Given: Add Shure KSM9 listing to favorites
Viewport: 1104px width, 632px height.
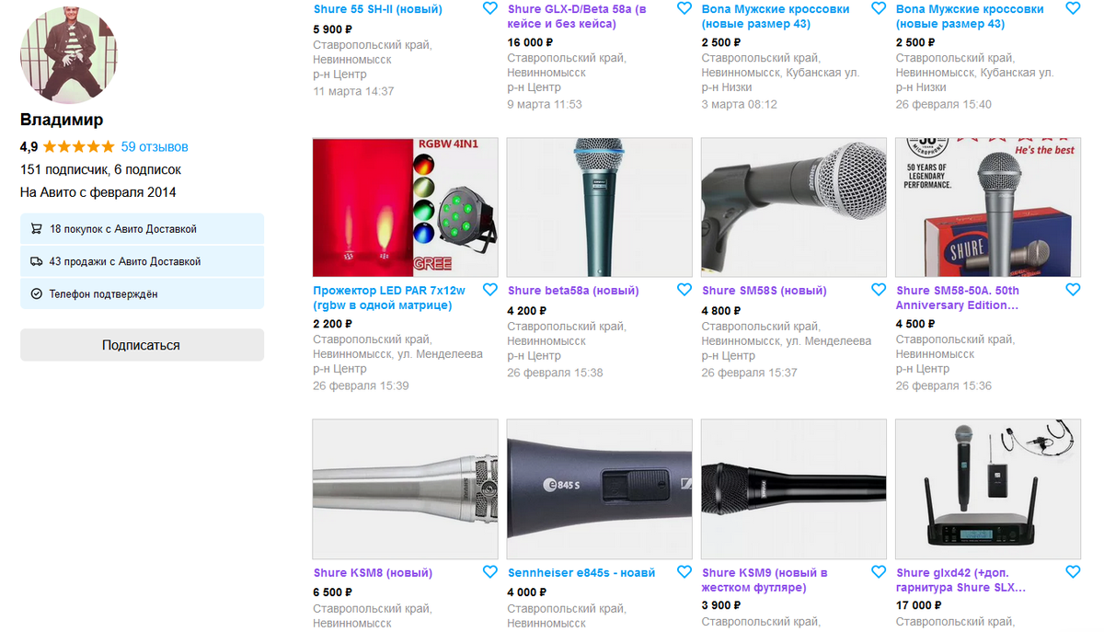Looking at the screenshot, I should click(878, 572).
